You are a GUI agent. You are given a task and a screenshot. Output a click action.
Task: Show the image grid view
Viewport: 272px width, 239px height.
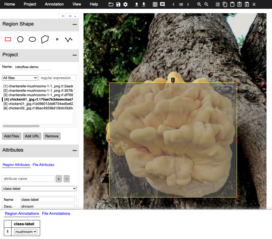pyautogui.click(x=155, y=4)
